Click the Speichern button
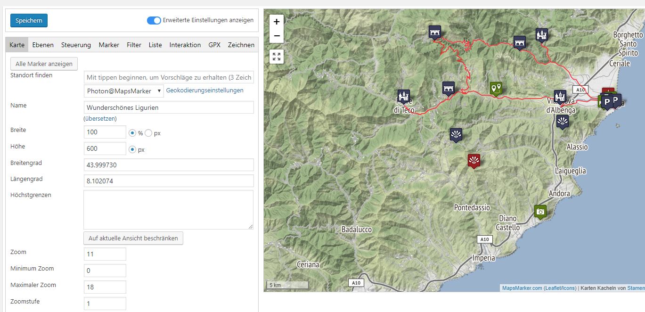This screenshot has width=645, height=312. 29,21
